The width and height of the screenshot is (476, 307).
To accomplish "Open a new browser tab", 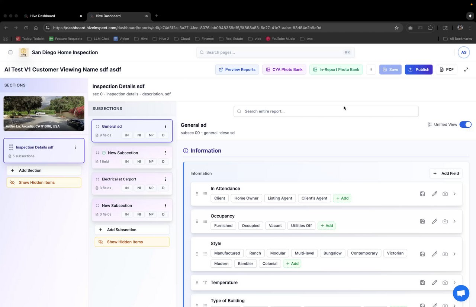I will pos(157,16).
